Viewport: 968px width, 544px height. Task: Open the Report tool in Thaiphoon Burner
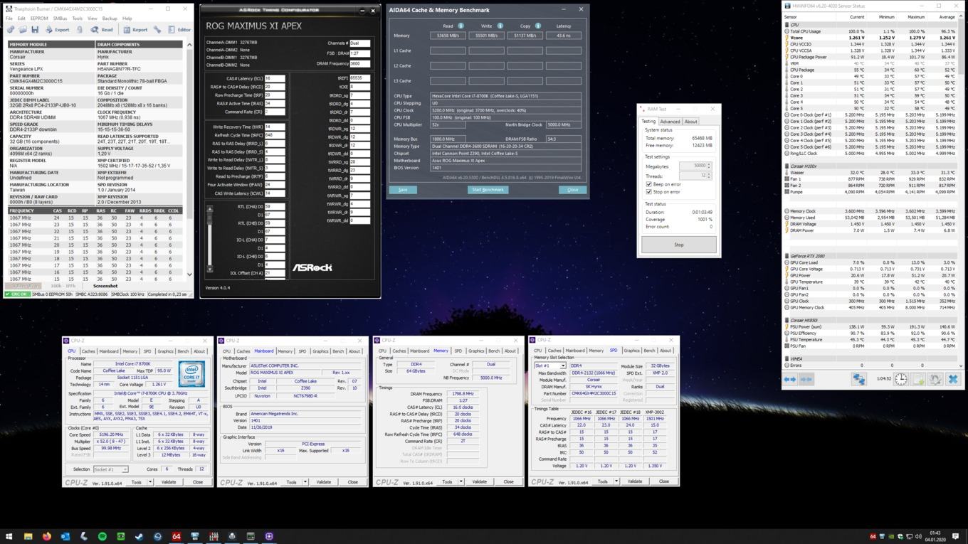coord(135,30)
